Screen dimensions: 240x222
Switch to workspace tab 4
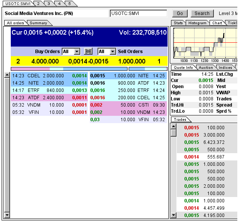59,4
